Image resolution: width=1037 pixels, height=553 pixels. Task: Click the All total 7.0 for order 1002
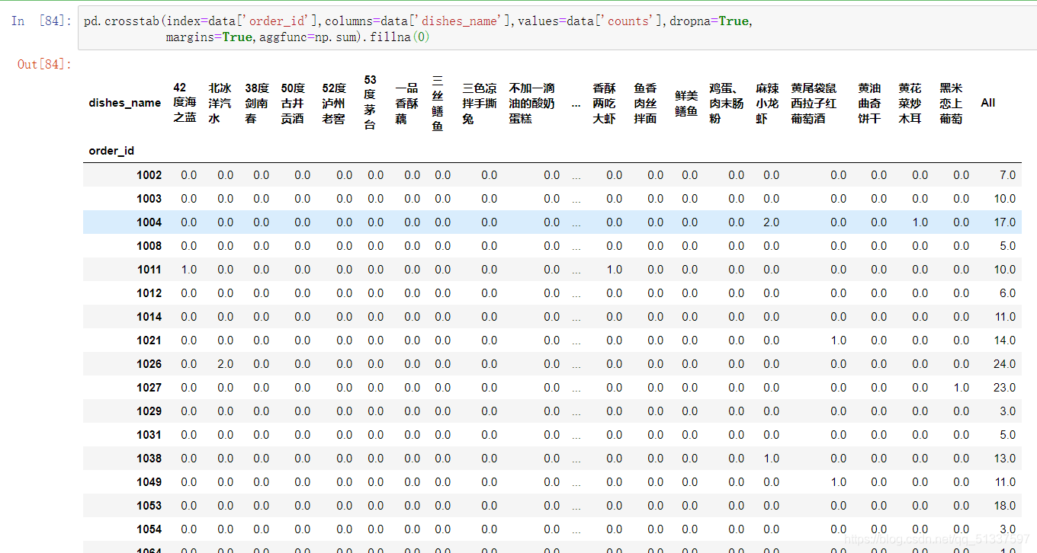[x=1008, y=175]
